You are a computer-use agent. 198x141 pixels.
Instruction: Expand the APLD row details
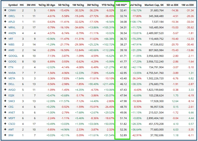pos(5,21)
